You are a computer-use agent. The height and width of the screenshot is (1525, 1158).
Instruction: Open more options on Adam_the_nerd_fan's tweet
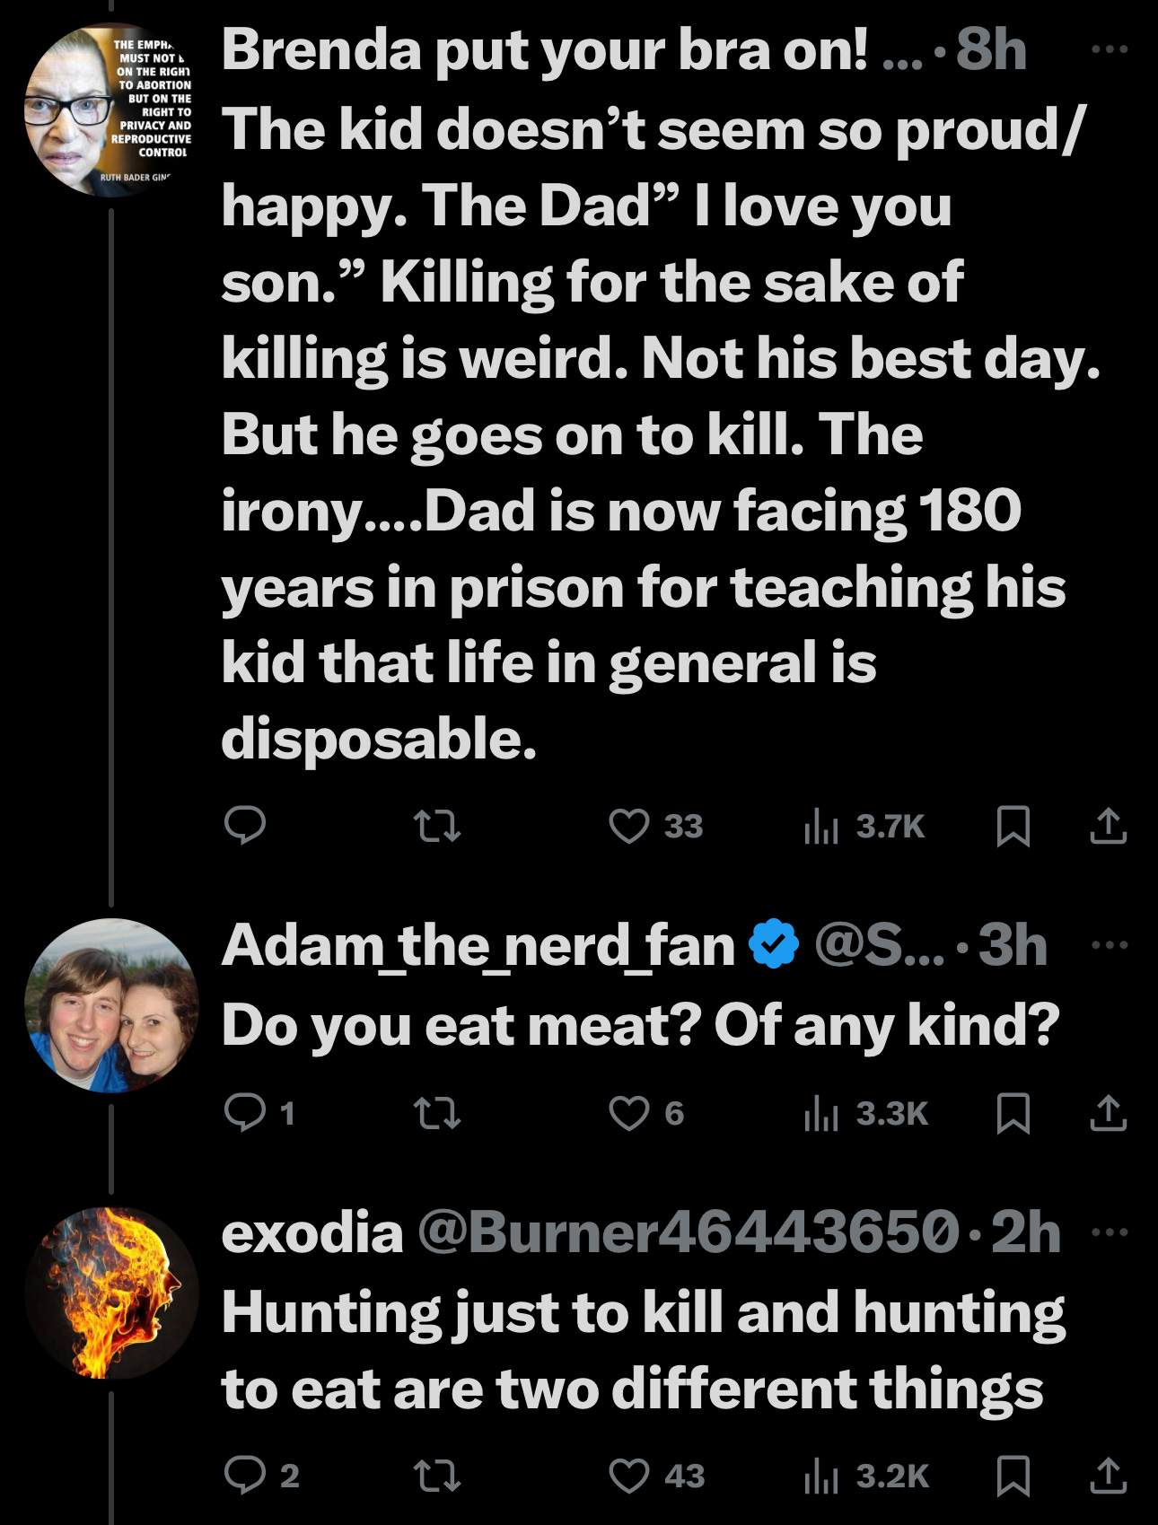(x=1110, y=944)
